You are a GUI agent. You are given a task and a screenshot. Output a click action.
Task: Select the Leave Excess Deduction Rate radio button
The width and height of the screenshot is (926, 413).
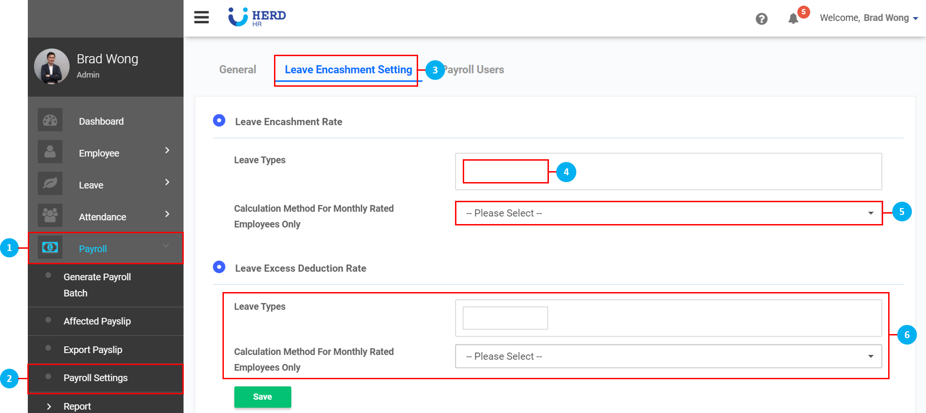click(x=219, y=267)
